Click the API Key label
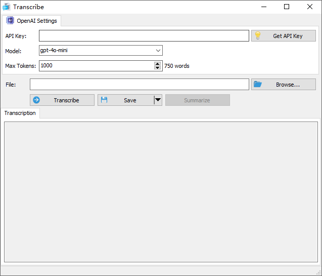The image size is (322, 276). point(16,36)
